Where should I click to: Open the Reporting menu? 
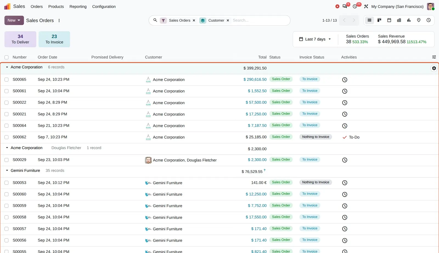pyautogui.click(x=78, y=7)
